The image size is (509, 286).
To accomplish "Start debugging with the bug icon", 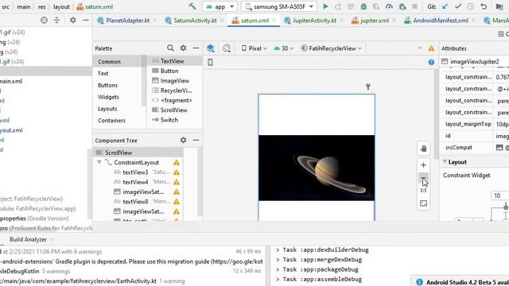I will 363,6.
